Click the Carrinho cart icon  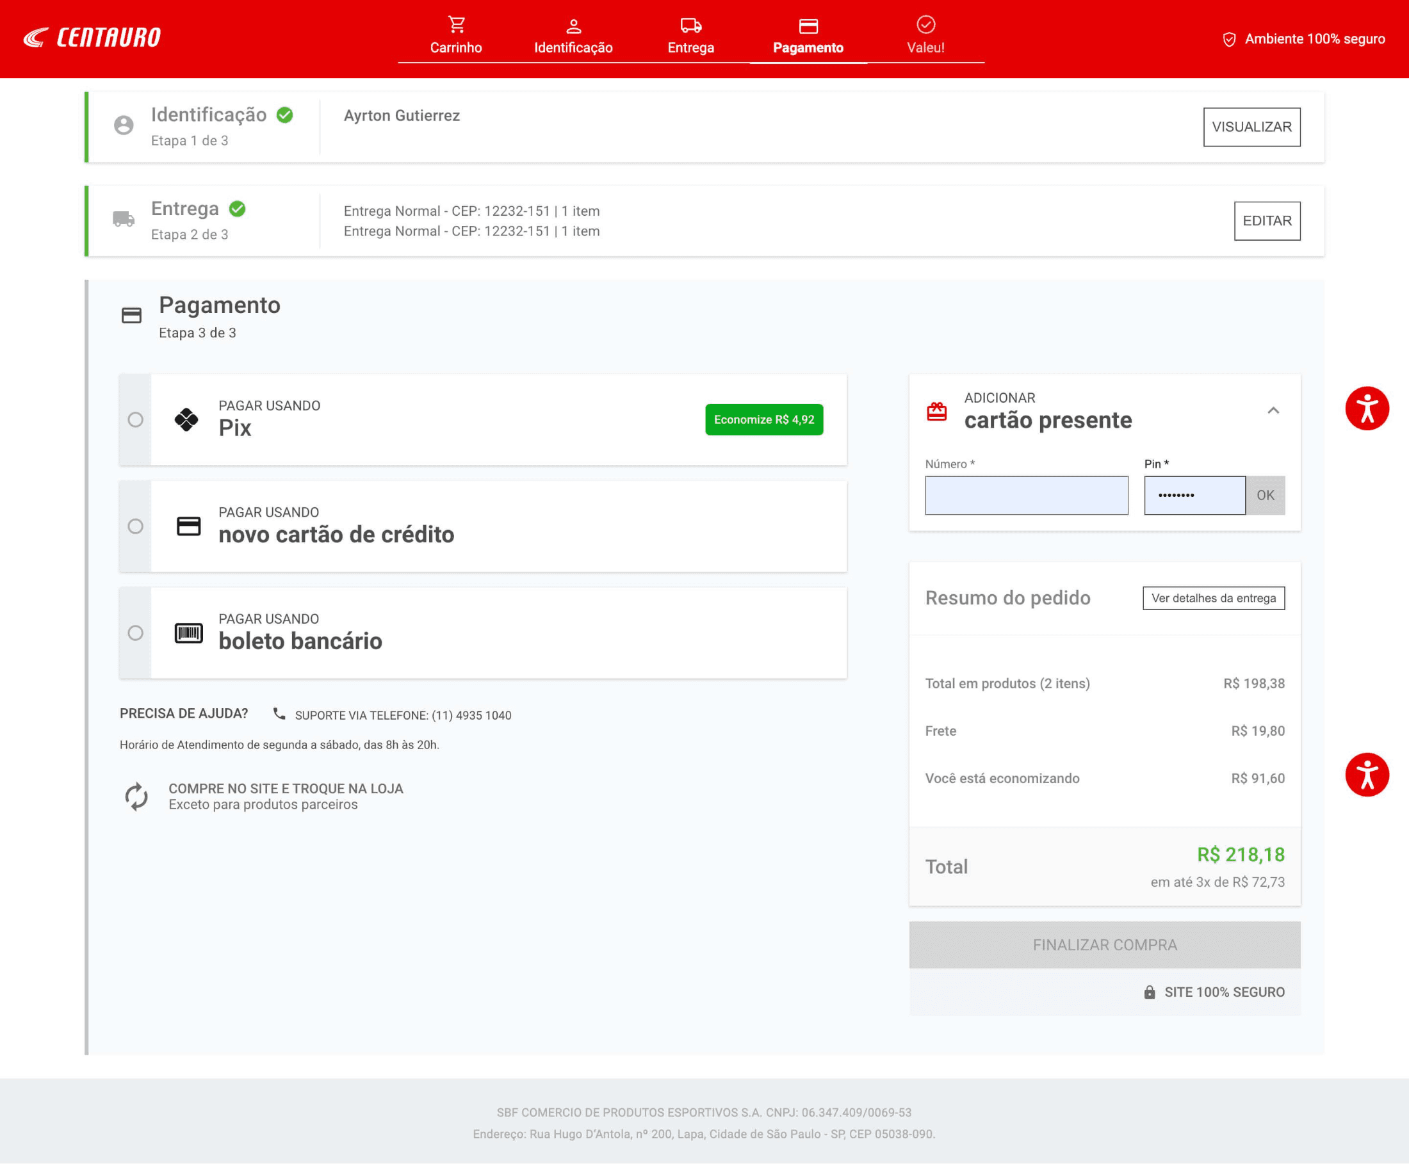tap(456, 25)
